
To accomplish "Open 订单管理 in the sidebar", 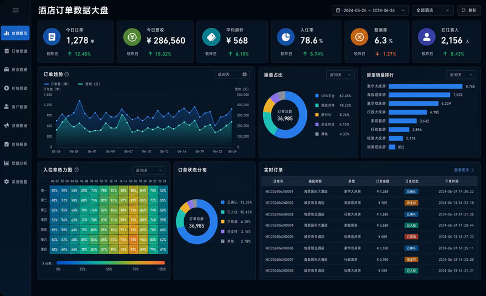I will point(15,51).
